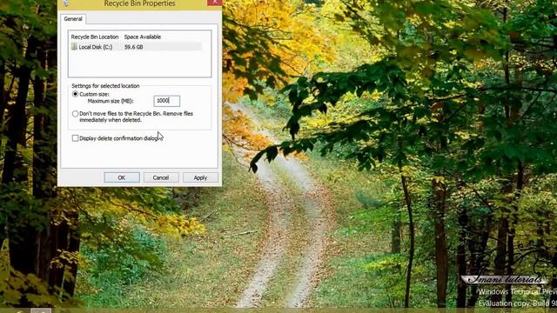Choose Don't move files to Recycle Bin option

(75, 114)
